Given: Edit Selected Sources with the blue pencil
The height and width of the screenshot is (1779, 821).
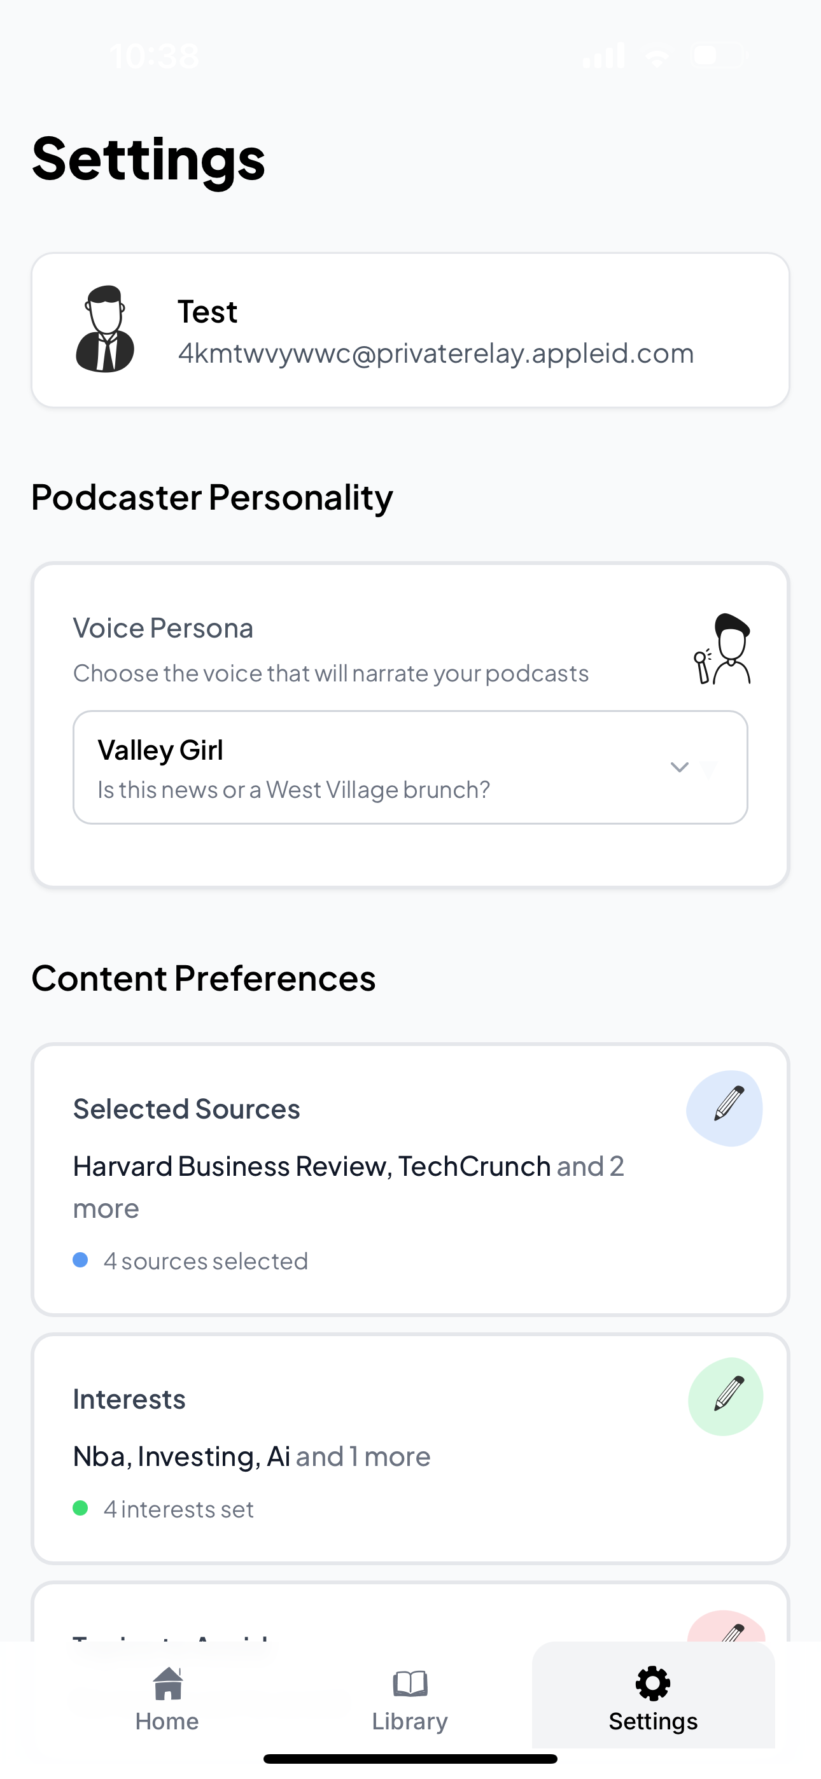Looking at the screenshot, I should coord(725,1108).
